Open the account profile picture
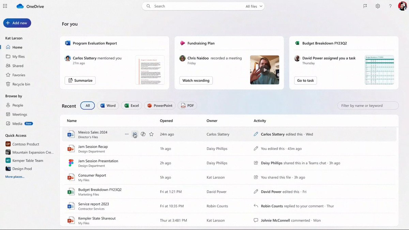 tap(402, 6)
